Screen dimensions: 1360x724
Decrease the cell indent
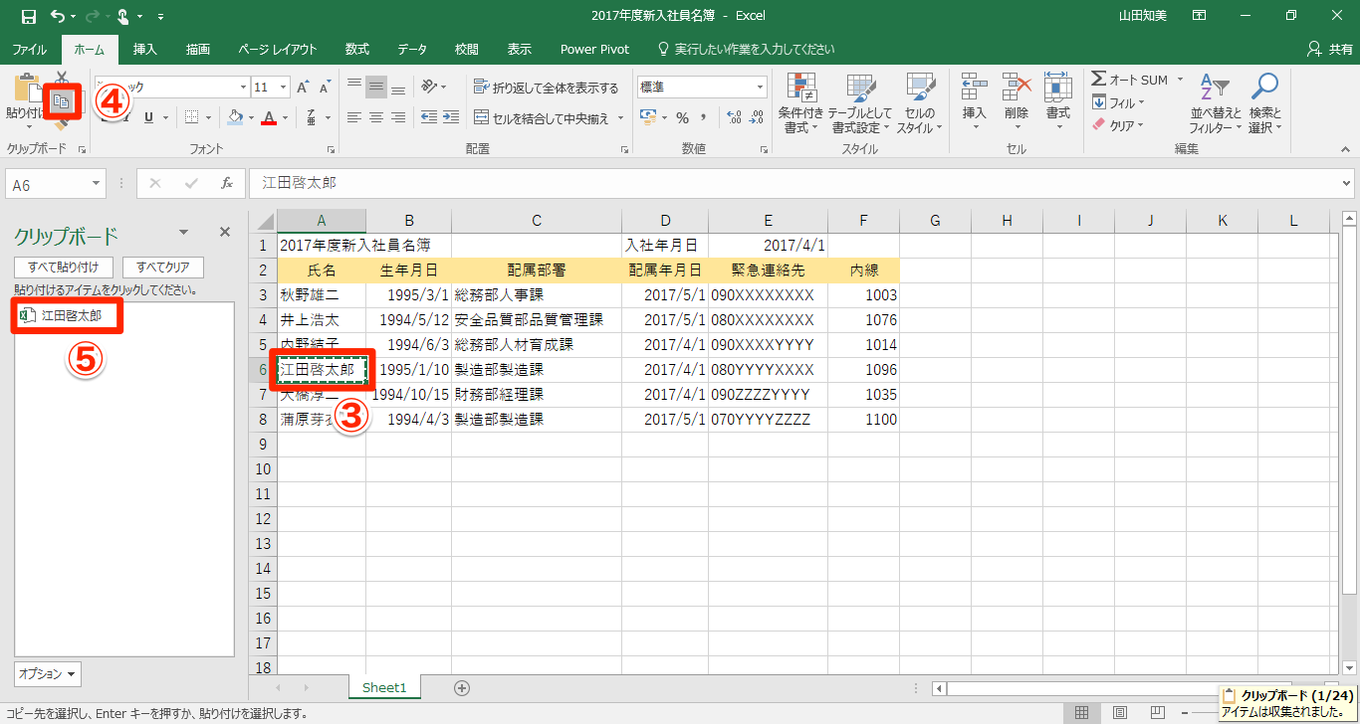[428, 117]
